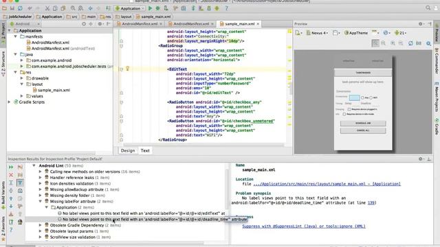Select com.example.android.jobscheduler.tests package

point(69,67)
